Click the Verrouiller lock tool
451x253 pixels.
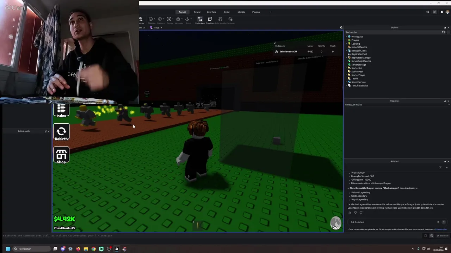click(x=179, y=20)
